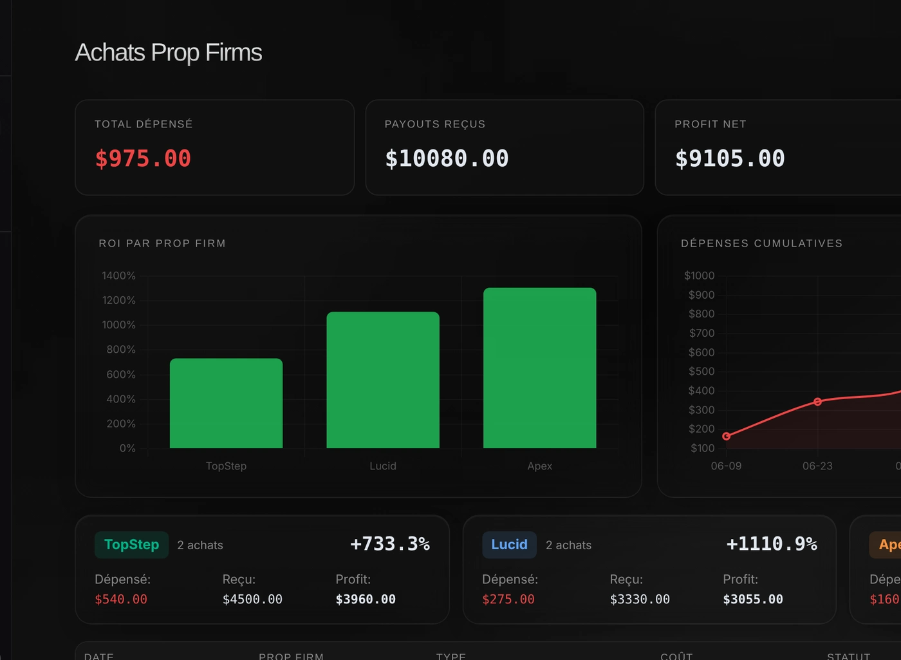The image size is (901, 660).
Task: Click the '2 achats' count on TopStep card
Action: [x=200, y=545]
